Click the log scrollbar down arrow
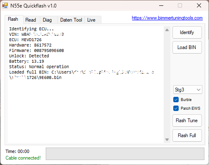This screenshot has height=165, width=209. click(167, 140)
